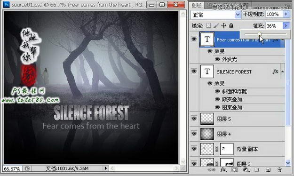The width and height of the screenshot is (294, 176).
Task: Select the 图层 5 layer name
Action: [x=224, y=119]
